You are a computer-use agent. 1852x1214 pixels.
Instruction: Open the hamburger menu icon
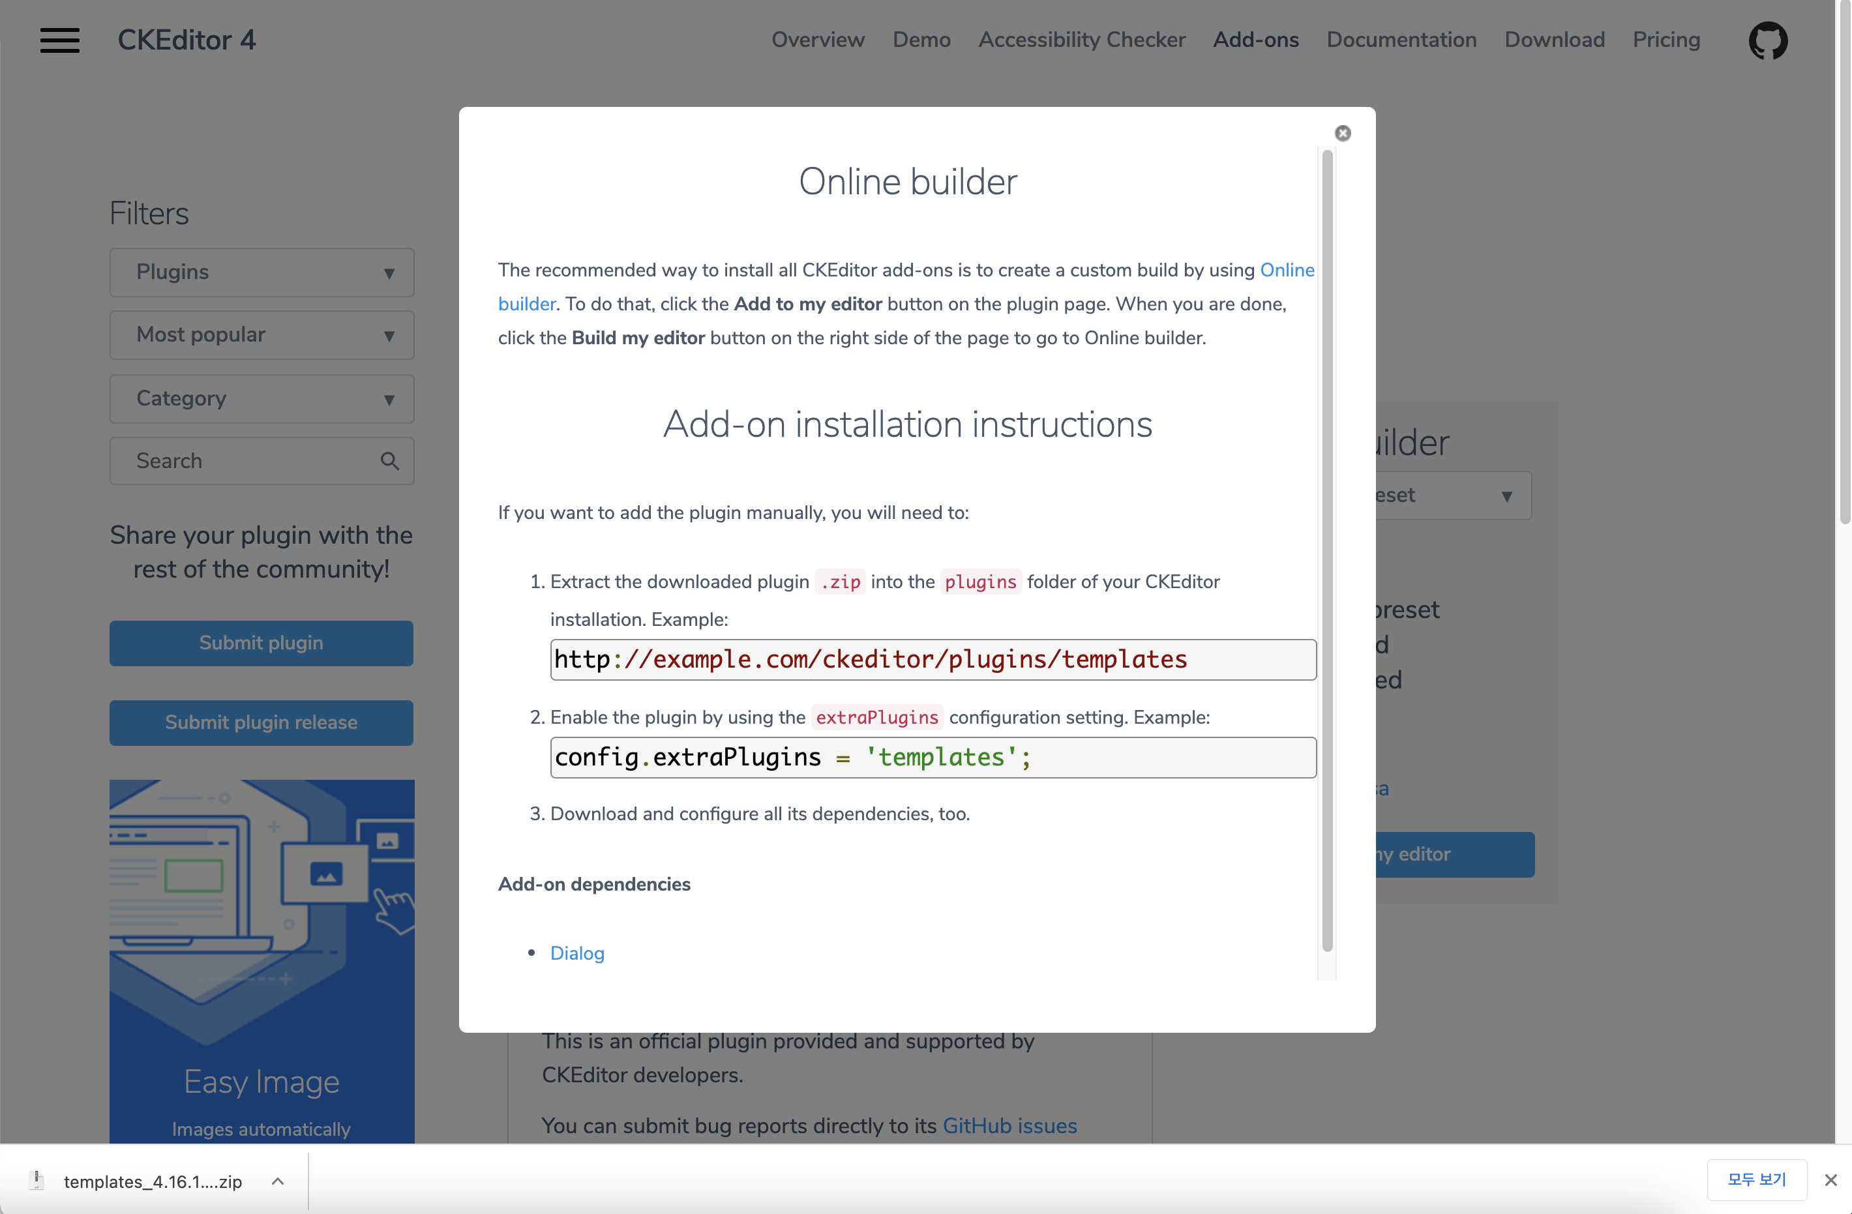point(60,40)
